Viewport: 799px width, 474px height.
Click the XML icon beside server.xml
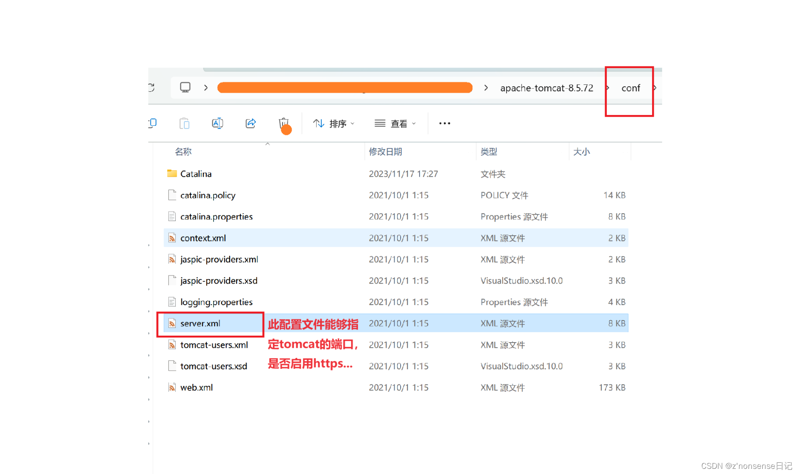click(172, 323)
